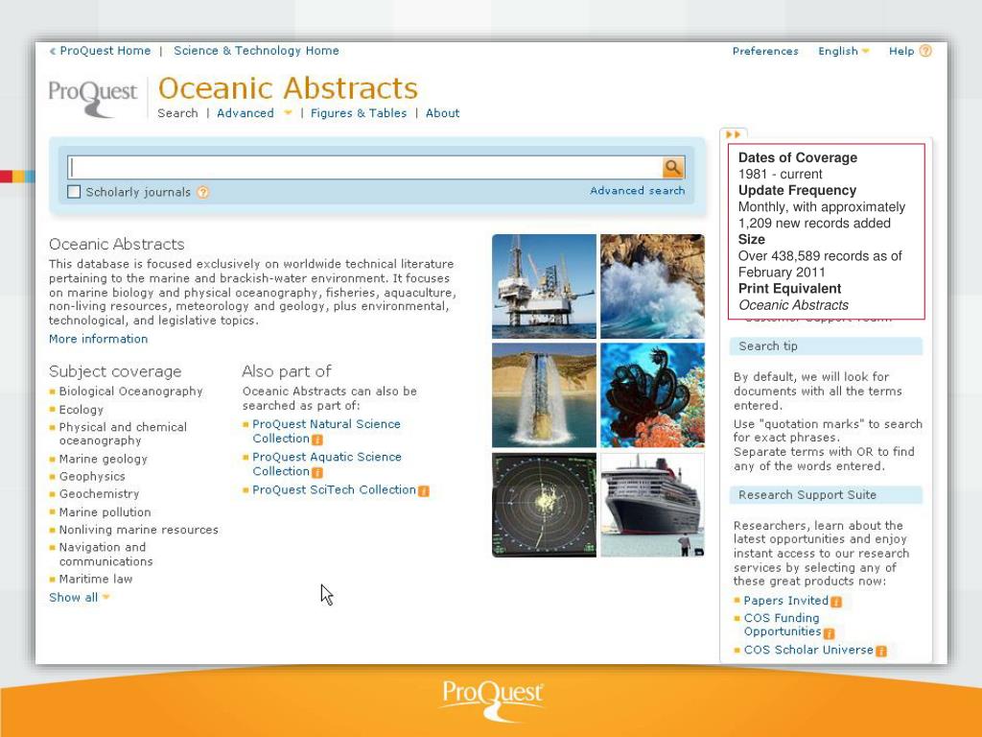Click the Nonliving marine resources text
Viewport: 982px width, 737px height.
pyautogui.click(x=138, y=530)
